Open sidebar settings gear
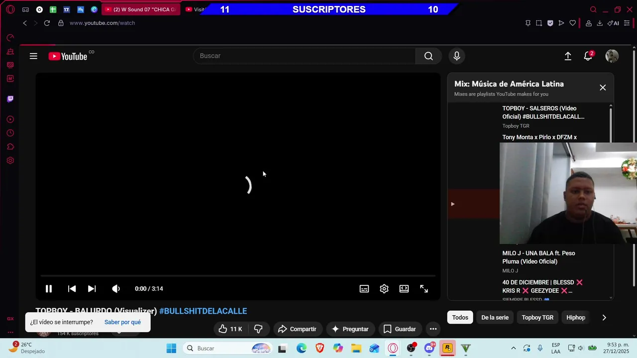 (10, 161)
